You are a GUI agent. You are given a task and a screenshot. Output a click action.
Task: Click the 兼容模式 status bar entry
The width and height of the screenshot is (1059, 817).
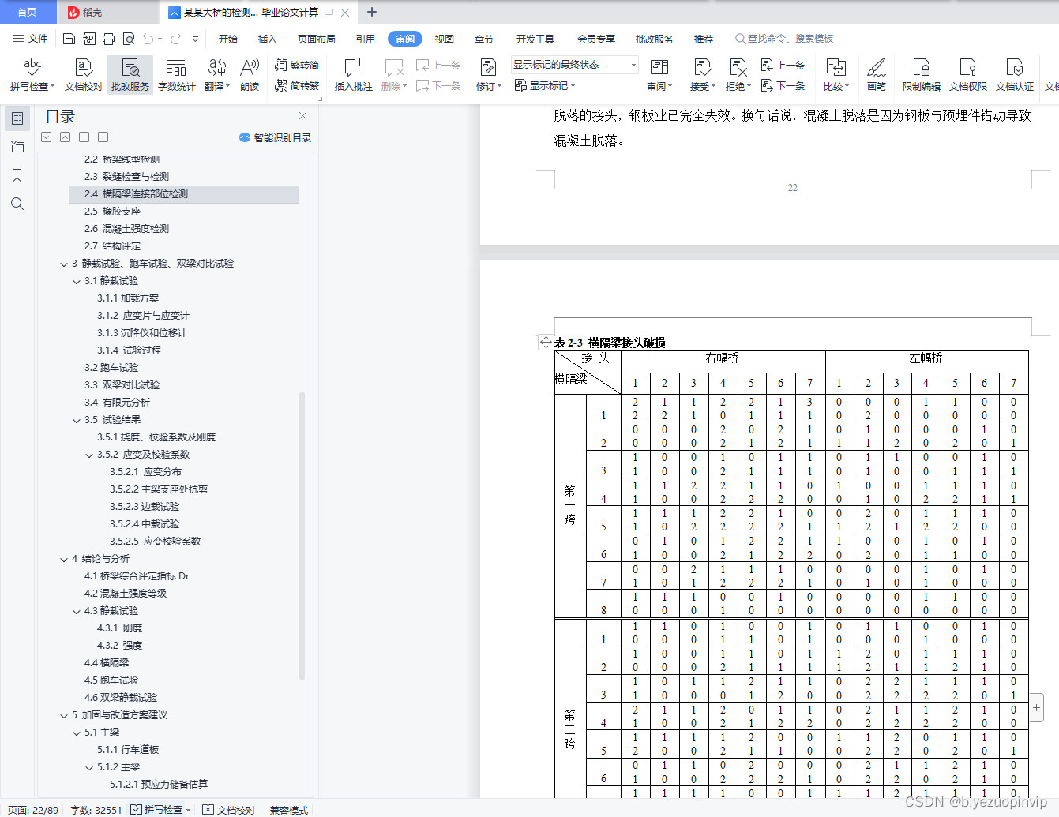[288, 810]
